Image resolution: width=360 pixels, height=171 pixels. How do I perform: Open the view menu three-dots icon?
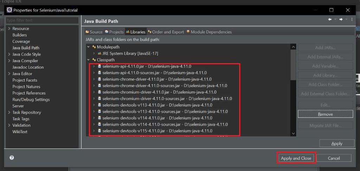click(x=352, y=20)
